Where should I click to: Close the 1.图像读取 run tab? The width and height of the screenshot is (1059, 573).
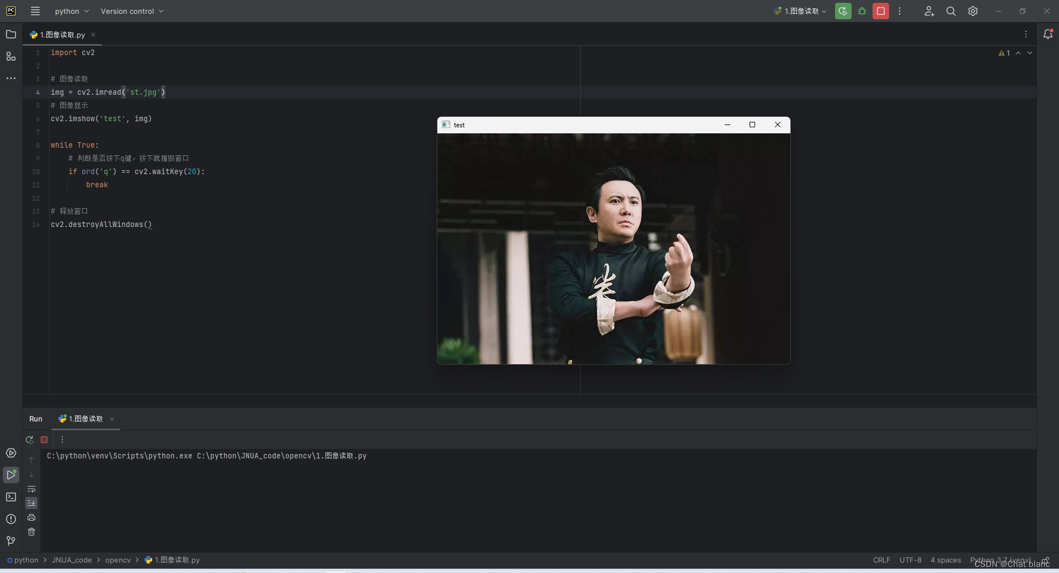(x=112, y=419)
